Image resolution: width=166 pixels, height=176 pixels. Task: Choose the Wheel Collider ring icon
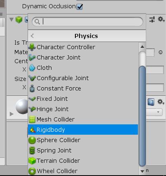click(32, 171)
